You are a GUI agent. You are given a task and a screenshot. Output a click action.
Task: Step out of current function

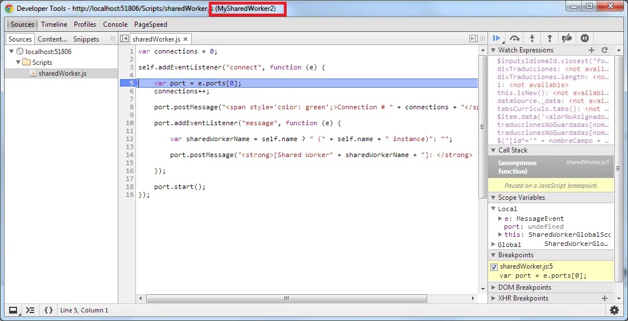click(549, 39)
